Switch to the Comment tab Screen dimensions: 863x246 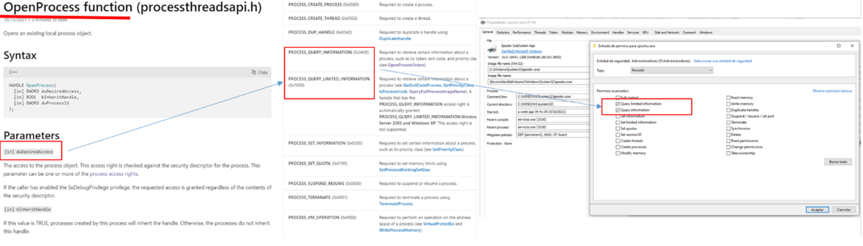click(x=689, y=32)
